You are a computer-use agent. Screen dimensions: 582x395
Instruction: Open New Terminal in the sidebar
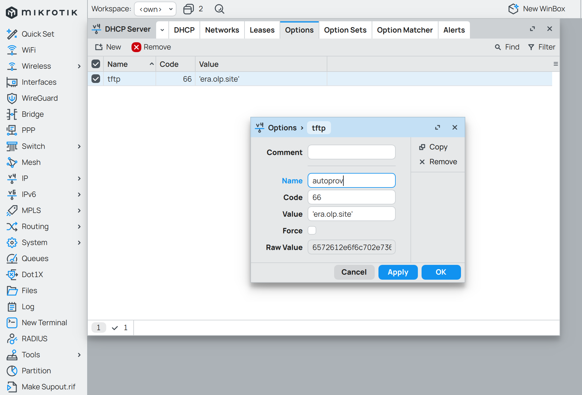44,323
